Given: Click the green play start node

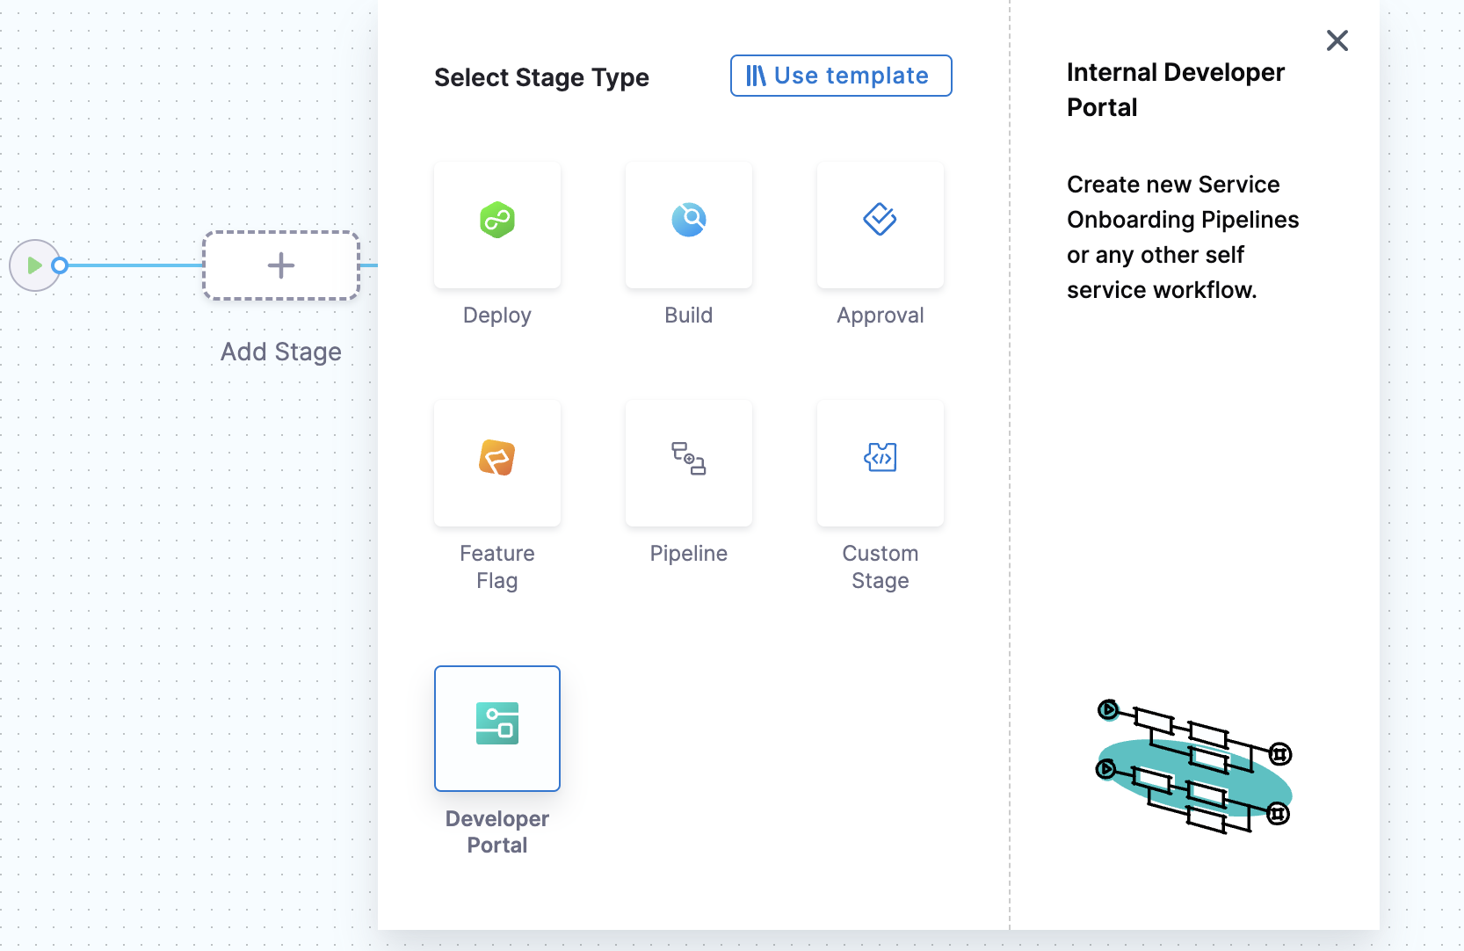Looking at the screenshot, I should coord(34,265).
